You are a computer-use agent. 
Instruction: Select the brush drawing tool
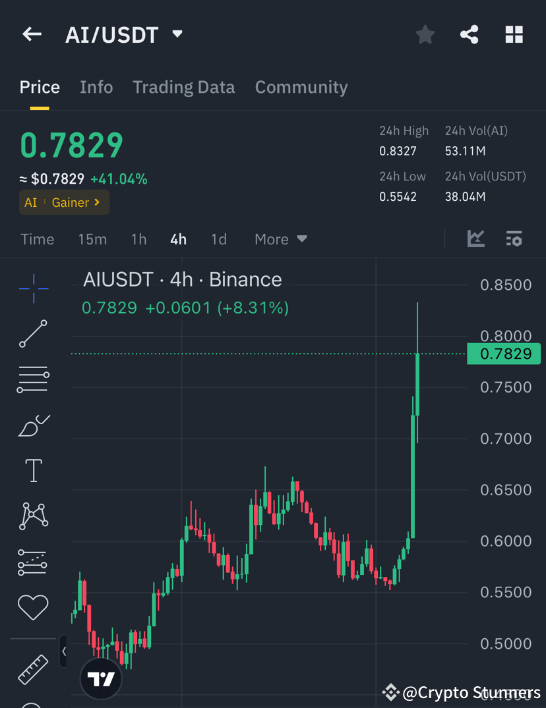coord(33,425)
